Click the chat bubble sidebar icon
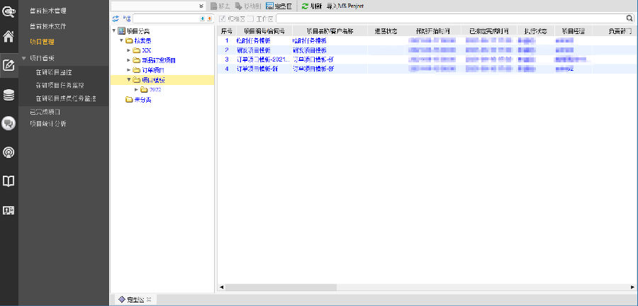 pos(9,124)
